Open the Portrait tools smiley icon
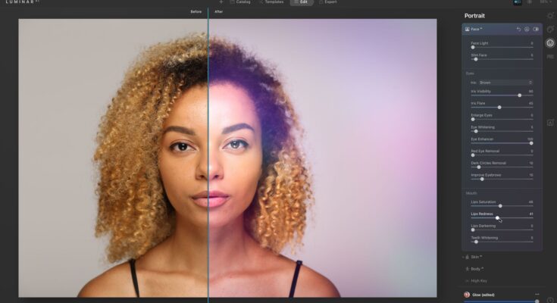557x303 pixels. pyautogui.click(x=550, y=43)
